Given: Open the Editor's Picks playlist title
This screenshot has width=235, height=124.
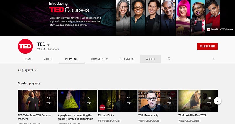Looking at the screenshot, I should [106, 115].
